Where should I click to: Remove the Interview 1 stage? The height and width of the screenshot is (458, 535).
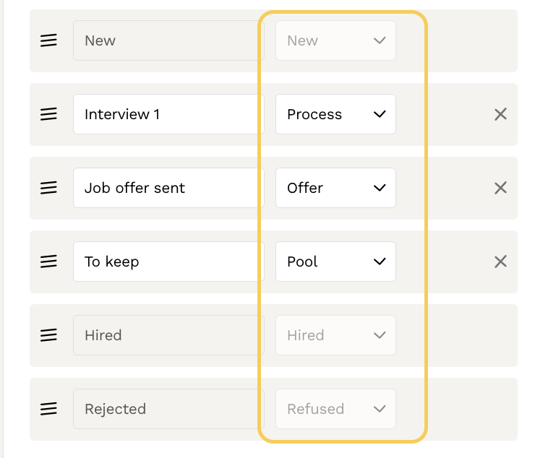pyautogui.click(x=500, y=114)
